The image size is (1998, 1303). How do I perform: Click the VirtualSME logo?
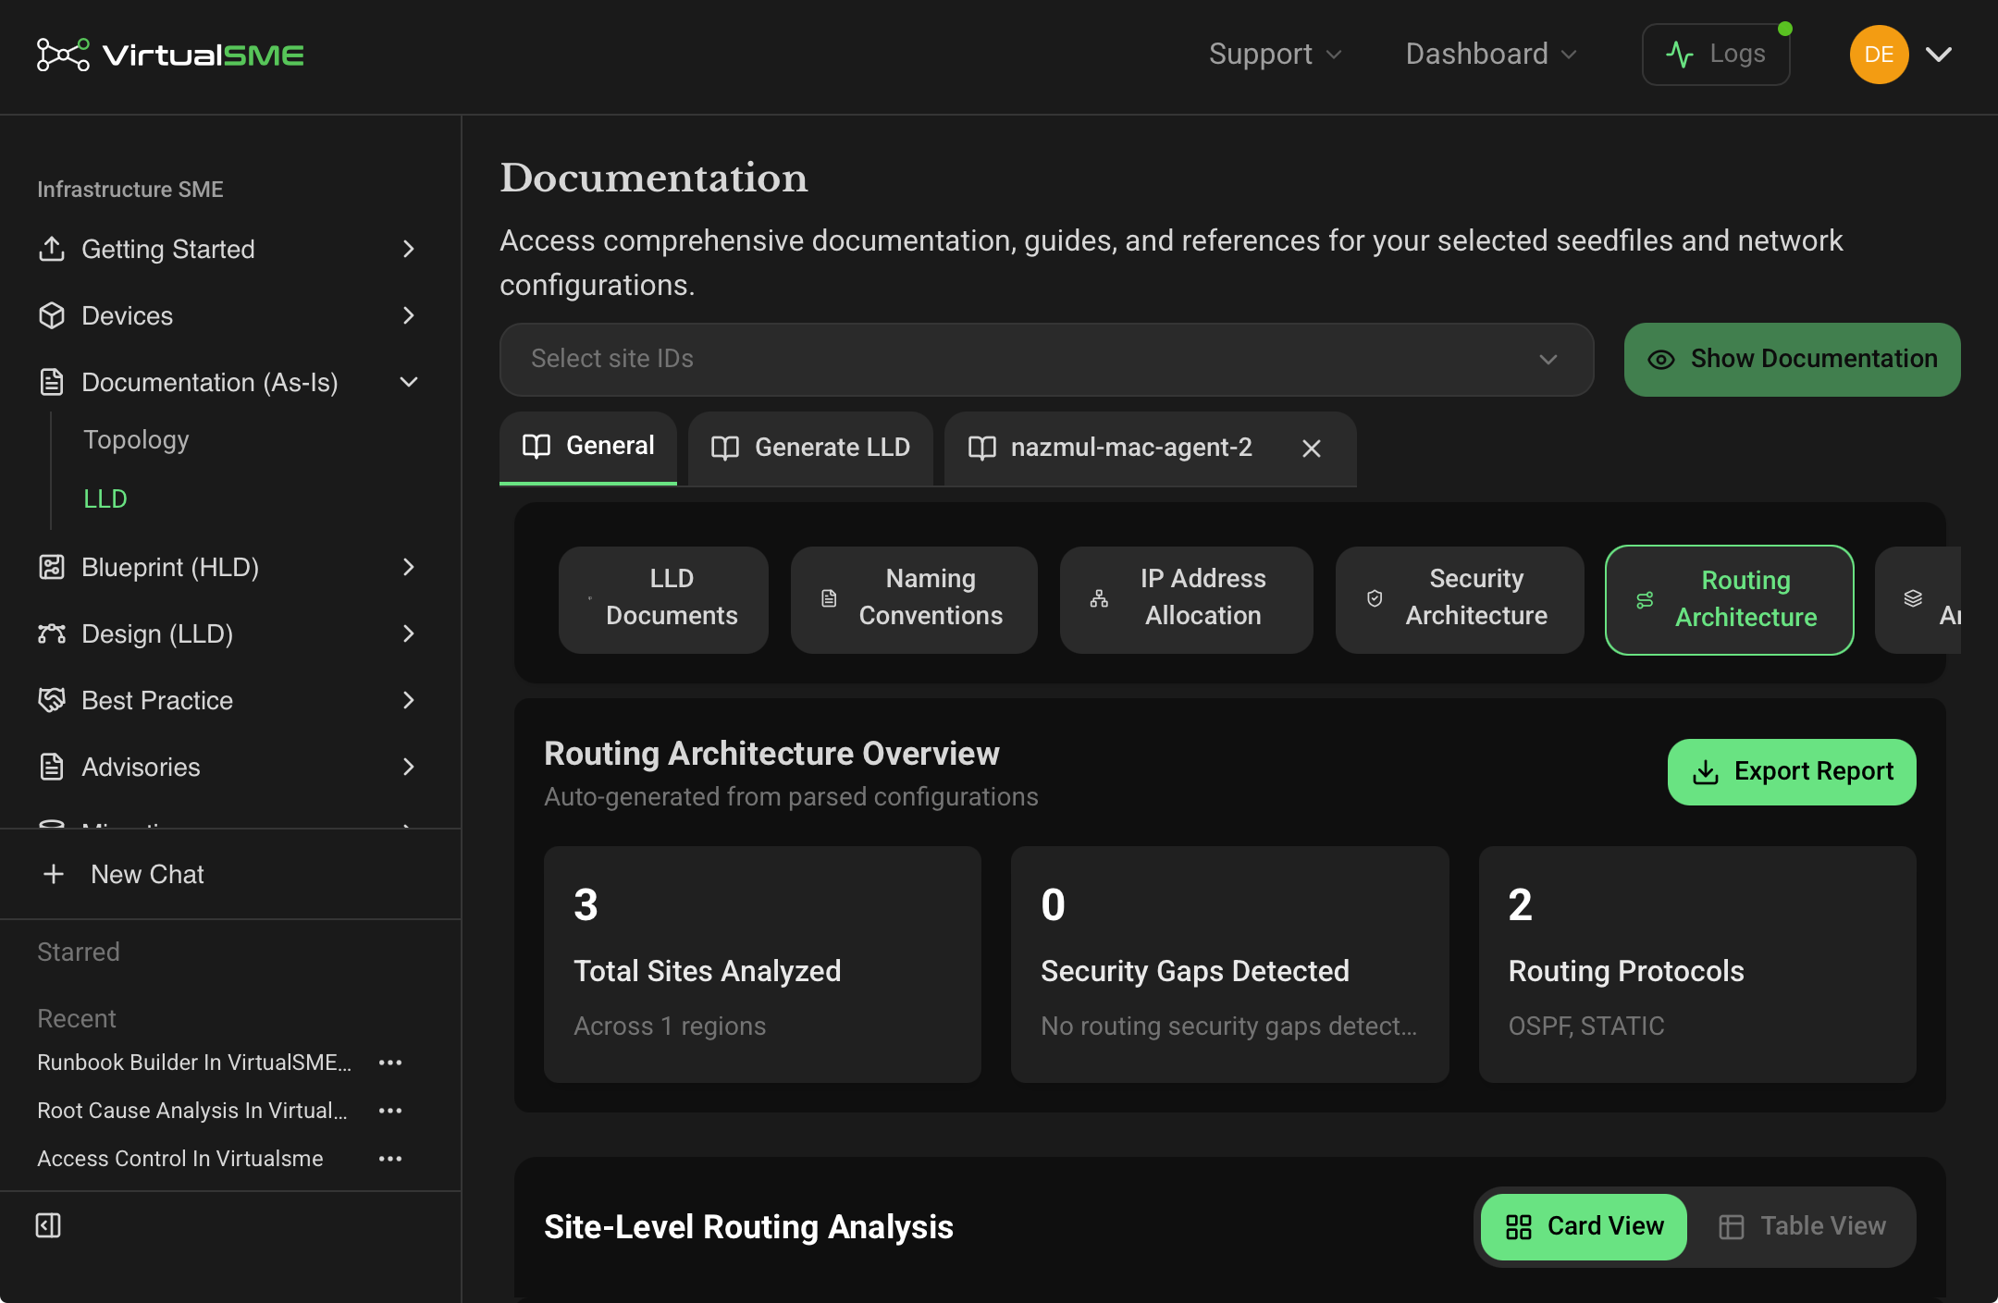170,55
